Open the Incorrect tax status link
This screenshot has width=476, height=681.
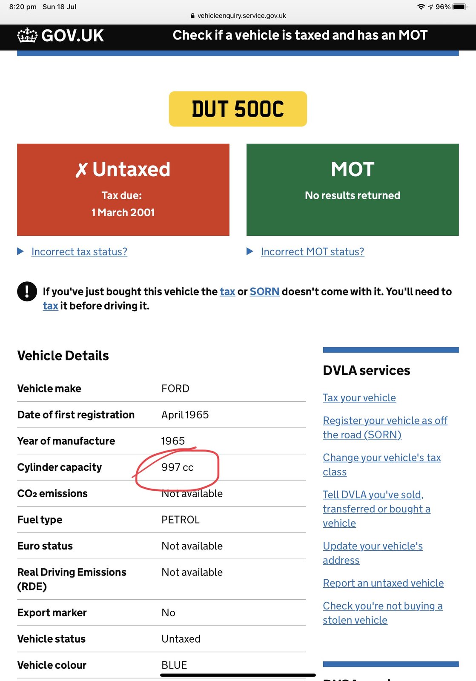79,252
